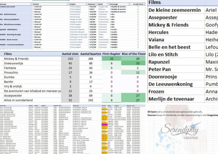Click the '86' cards value for Sneeuwwitje

tap(90, 63)
